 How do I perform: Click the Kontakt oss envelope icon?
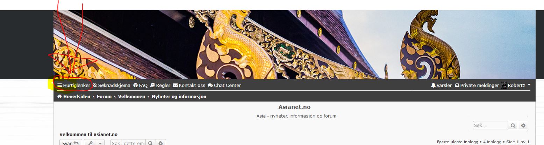click(x=175, y=85)
